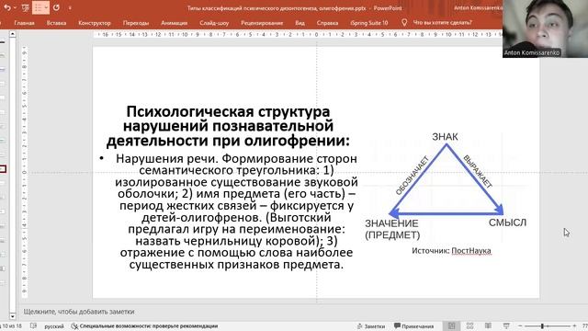The image size is (588, 331).
Task: Click the zoom out minus button
Action: point(520,325)
